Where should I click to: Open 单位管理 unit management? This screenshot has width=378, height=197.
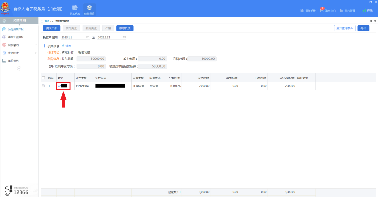coord(348,10)
